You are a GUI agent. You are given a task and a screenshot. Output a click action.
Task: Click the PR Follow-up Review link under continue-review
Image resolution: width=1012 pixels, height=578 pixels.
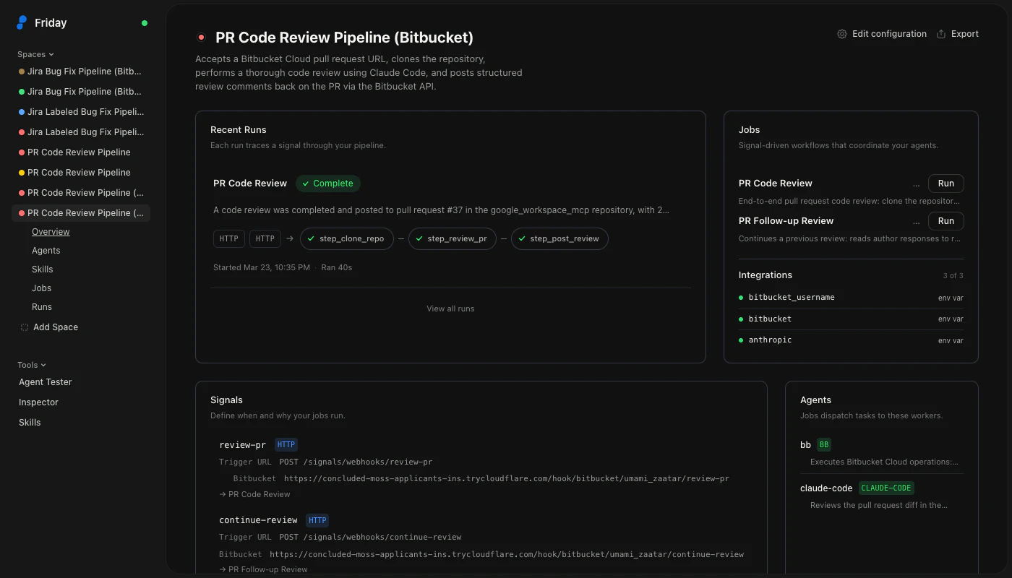click(263, 569)
